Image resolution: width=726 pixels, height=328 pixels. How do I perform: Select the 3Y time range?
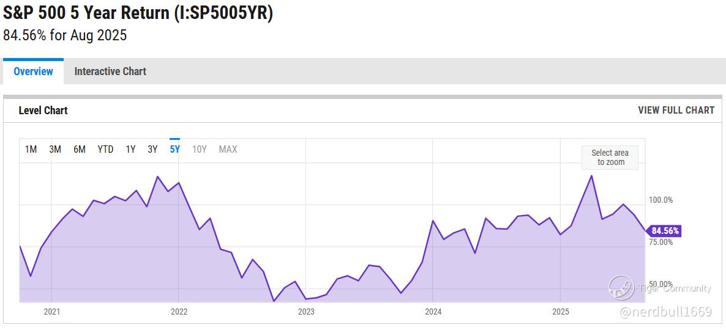tap(153, 149)
